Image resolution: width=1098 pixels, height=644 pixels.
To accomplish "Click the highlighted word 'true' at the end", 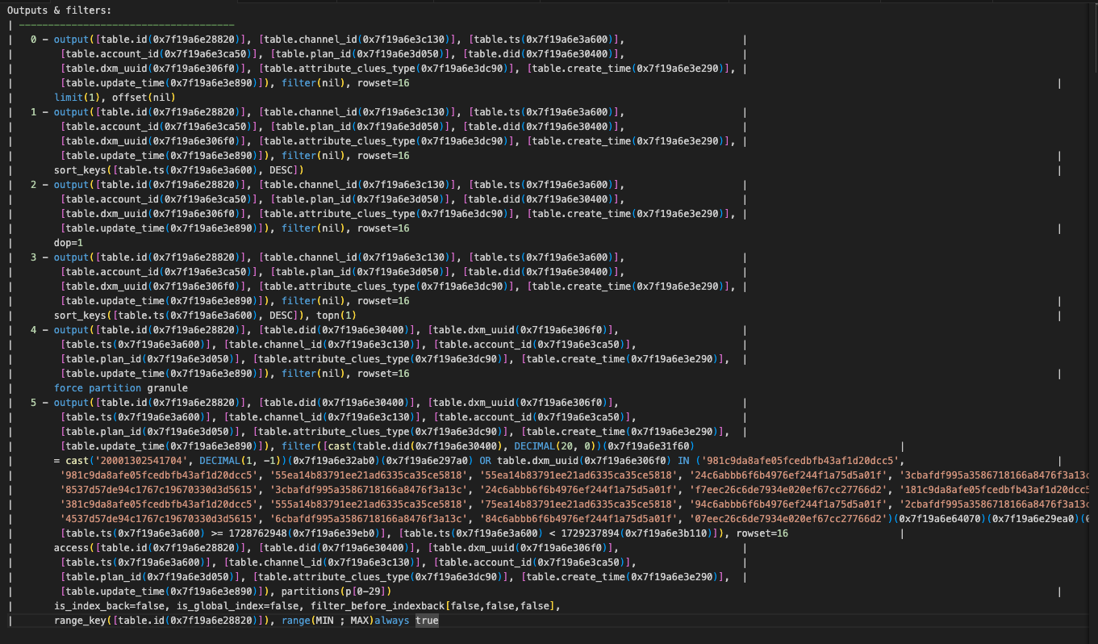I will [x=427, y=620].
